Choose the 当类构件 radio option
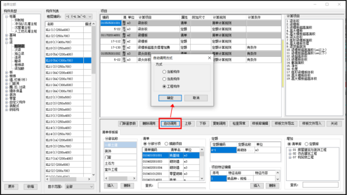347x195 pixels. [164, 79]
